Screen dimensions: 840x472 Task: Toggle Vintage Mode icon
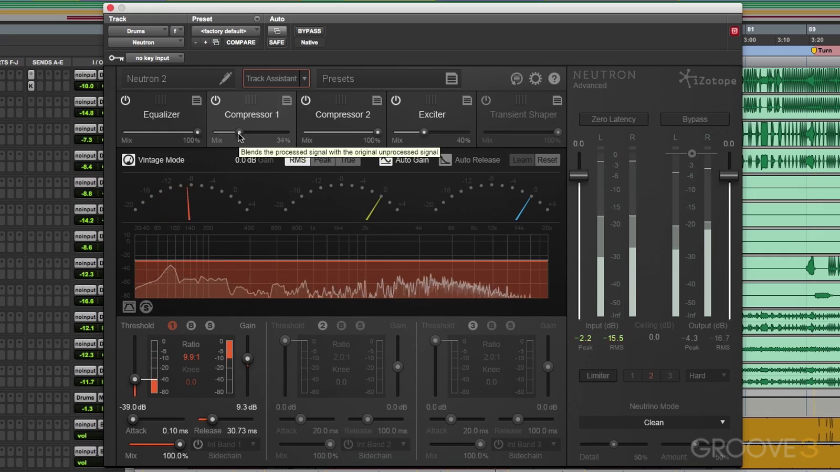click(129, 160)
